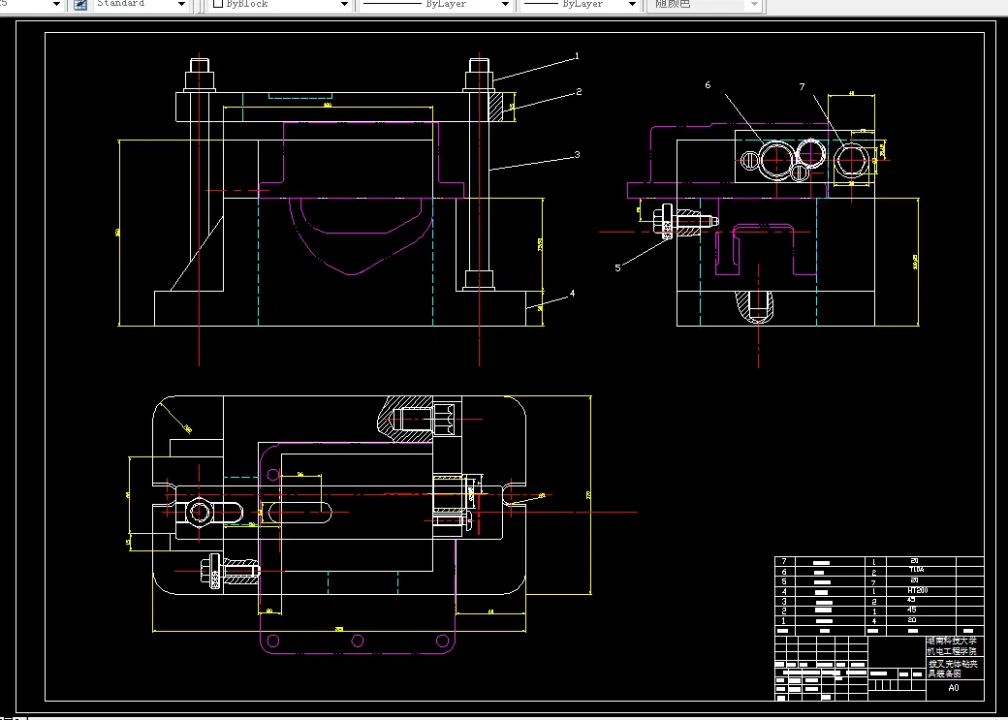Click the A0 sheet size in title block
The height and width of the screenshot is (720, 1008).
coord(954,687)
